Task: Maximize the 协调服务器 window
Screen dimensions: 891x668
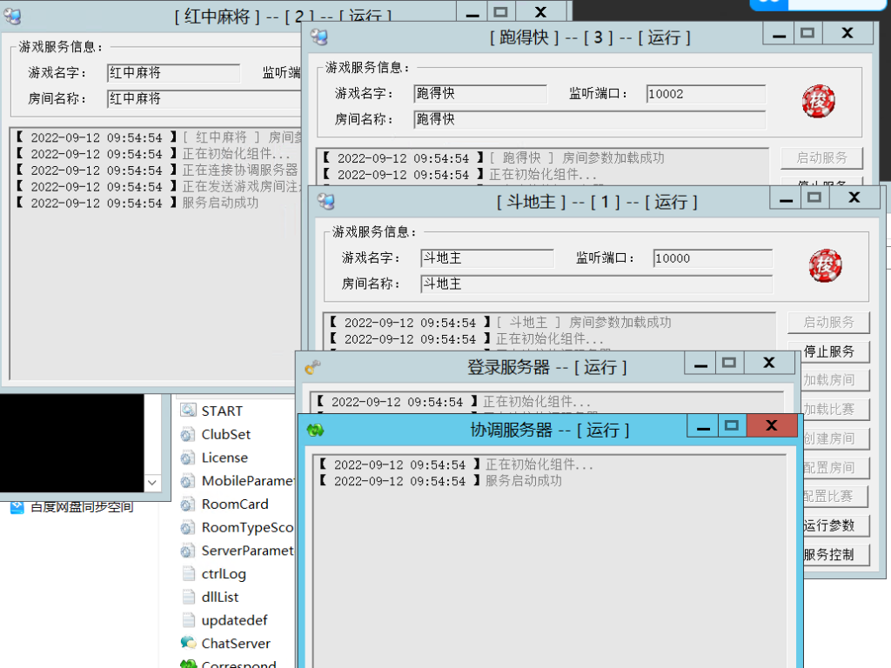Action: [x=732, y=425]
